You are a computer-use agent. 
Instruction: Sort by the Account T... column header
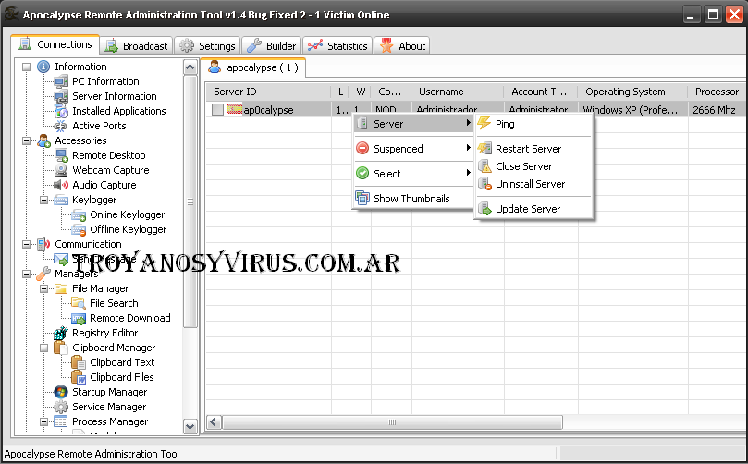tap(541, 92)
